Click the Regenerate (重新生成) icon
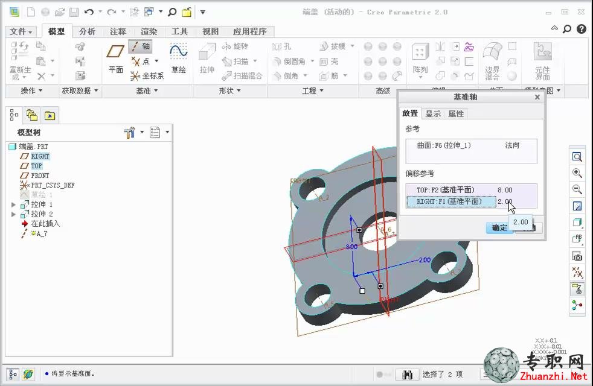Image resolution: width=593 pixels, height=386 pixels. coord(20,61)
